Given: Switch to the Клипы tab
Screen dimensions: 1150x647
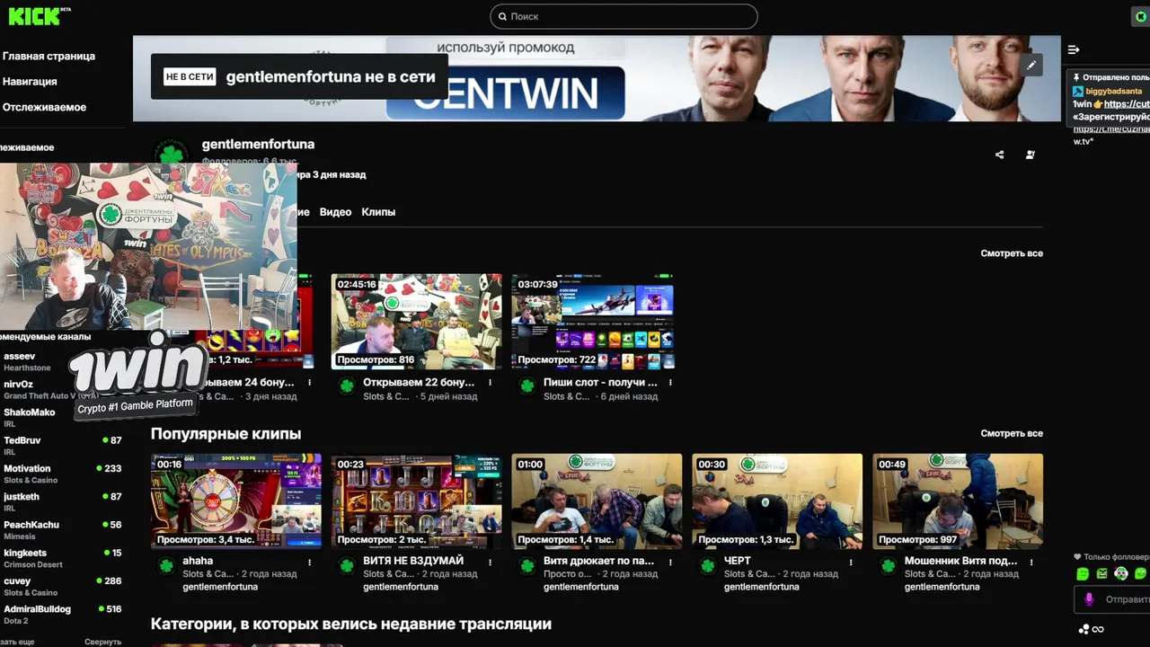Looking at the screenshot, I should coord(378,212).
